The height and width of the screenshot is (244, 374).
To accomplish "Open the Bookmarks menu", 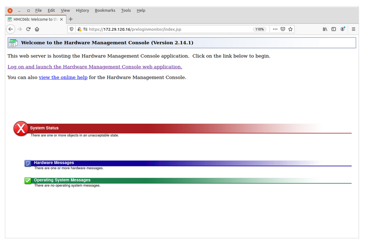I will pos(105,11).
